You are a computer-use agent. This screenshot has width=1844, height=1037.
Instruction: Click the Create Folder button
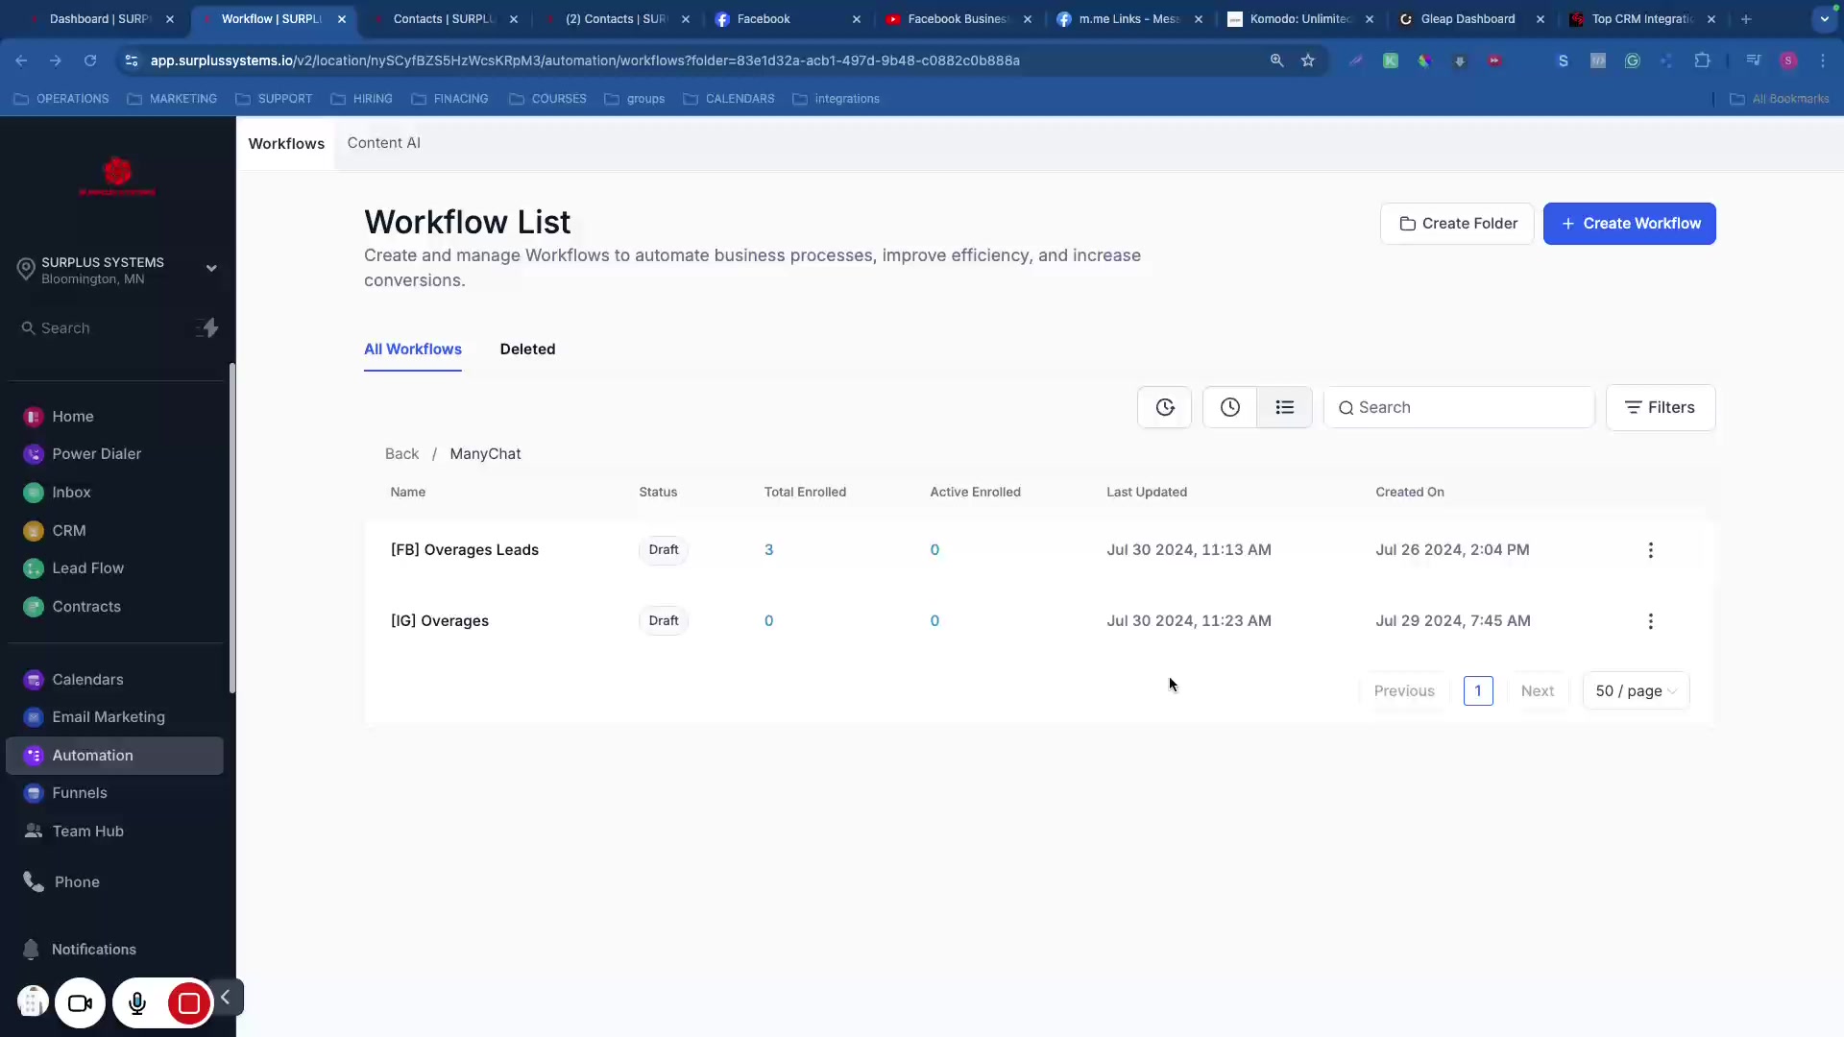1457,223
